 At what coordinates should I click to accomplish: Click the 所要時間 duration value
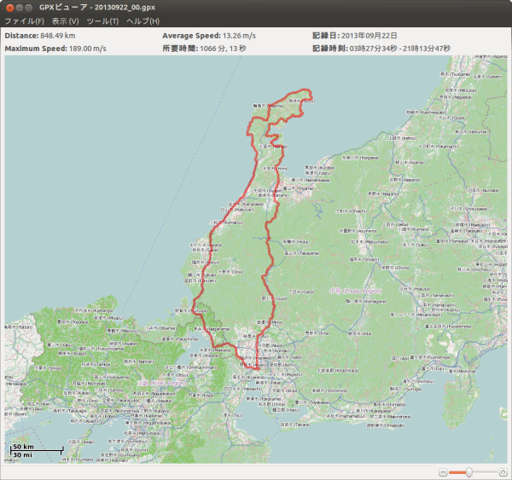click(x=232, y=49)
